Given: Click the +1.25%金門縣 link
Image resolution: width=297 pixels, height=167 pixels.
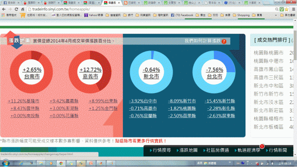Looking at the screenshot, I should point(103,108).
